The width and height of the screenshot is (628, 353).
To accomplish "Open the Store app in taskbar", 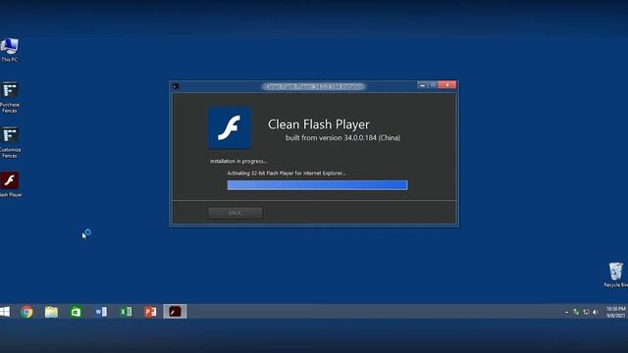I will coord(76,312).
